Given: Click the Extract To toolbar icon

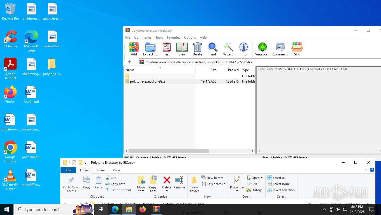Looking at the screenshot, I should click(x=150, y=49).
